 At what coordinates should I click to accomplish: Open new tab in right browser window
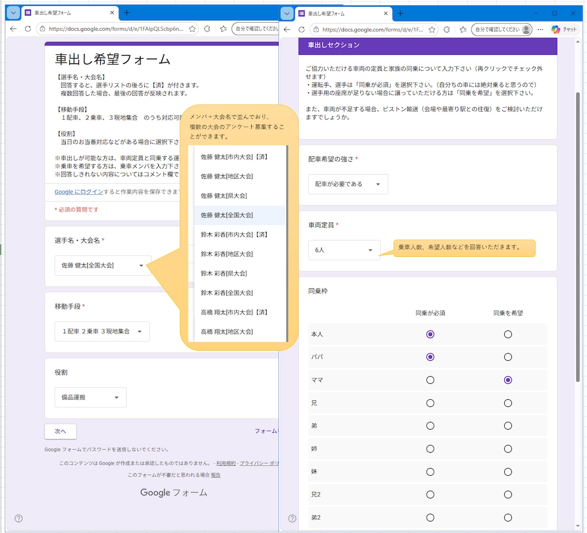tap(401, 13)
